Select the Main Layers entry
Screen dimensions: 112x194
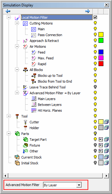click(x=47, y=99)
